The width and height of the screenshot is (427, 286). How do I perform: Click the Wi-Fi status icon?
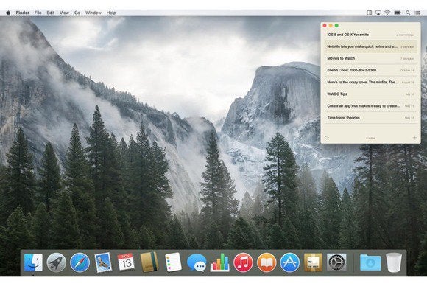click(387, 13)
